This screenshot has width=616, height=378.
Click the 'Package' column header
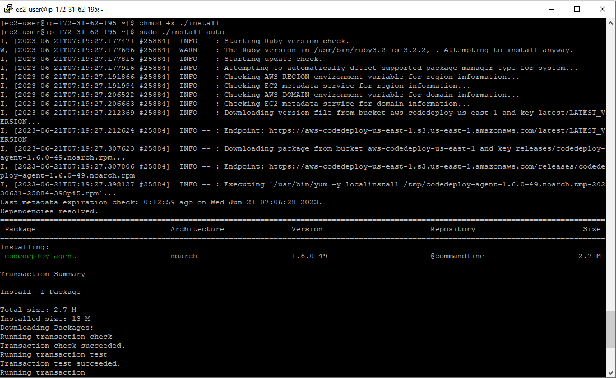tap(20, 229)
